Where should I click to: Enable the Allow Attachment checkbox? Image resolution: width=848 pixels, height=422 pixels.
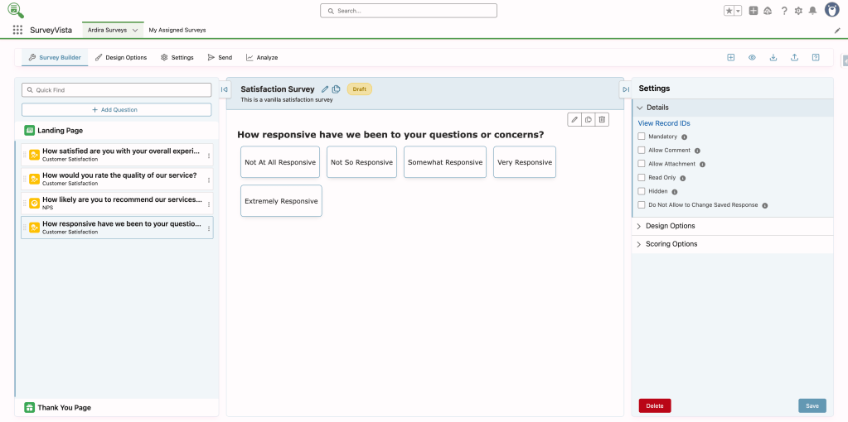[x=642, y=164]
